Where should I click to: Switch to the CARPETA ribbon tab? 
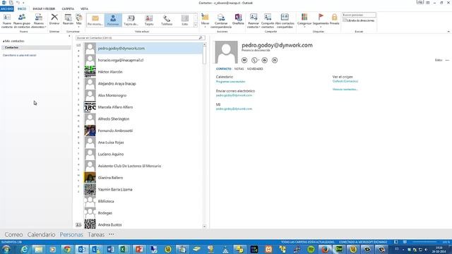[x=68, y=9]
